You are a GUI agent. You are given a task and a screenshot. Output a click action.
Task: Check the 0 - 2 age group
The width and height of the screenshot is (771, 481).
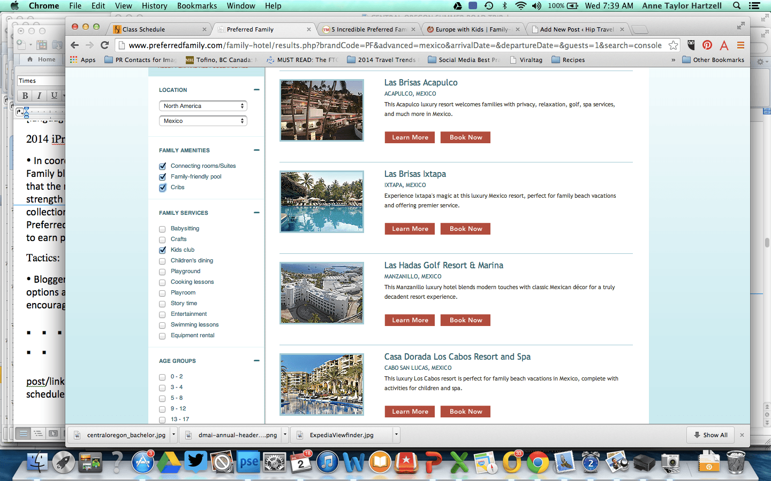pyautogui.click(x=162, y=377)
